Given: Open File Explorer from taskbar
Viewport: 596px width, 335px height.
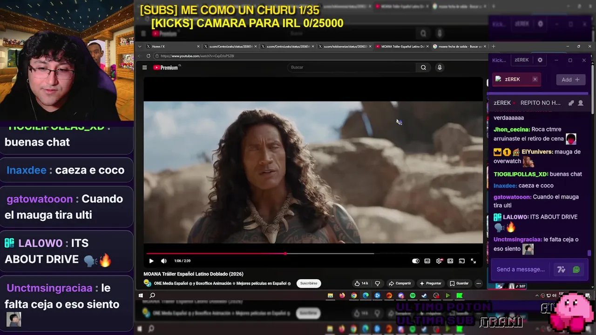Looking at the screenshot, I should click(330, 295).
